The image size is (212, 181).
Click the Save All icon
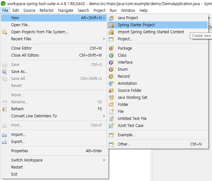click(4, 79)
